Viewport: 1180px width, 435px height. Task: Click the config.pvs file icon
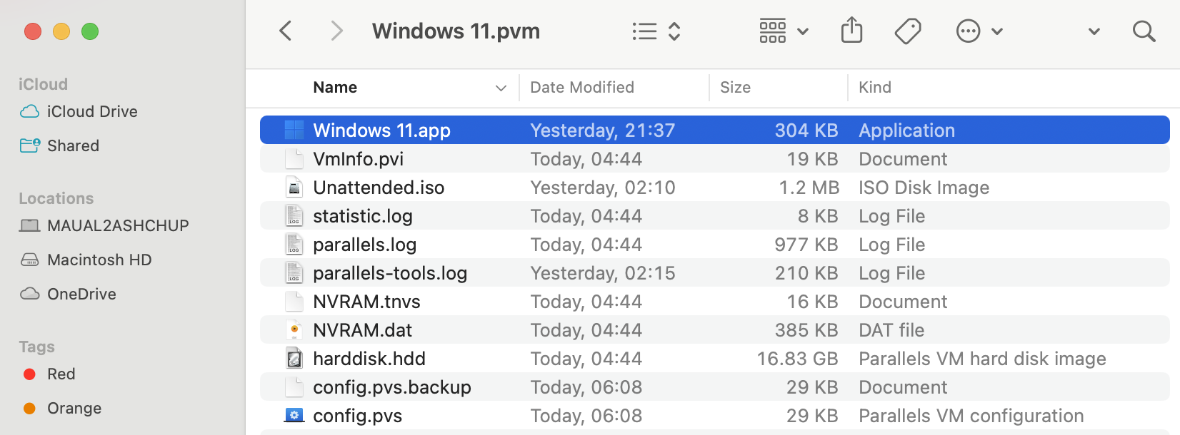[294, 415]
